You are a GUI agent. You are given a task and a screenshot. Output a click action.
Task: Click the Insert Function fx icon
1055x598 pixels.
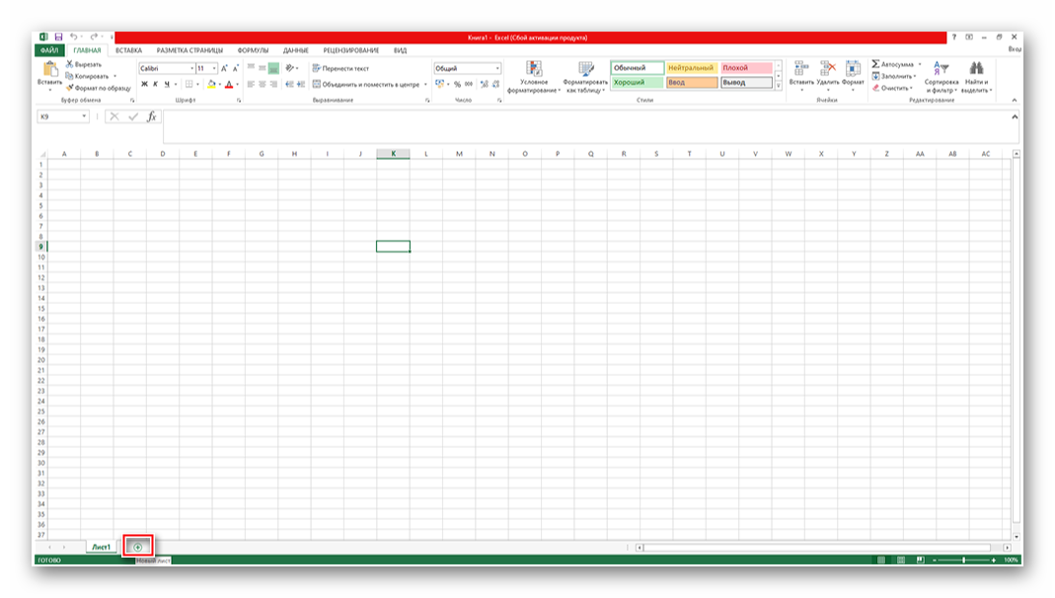[x=152, y=117]
